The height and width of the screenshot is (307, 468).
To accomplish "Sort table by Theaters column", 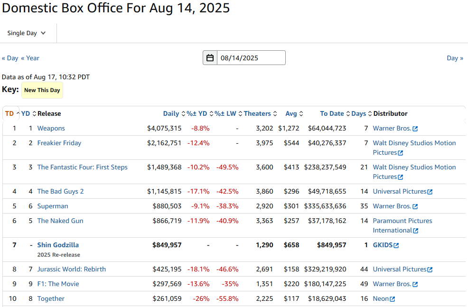I will pyautogui.click(x=260, y=114).
